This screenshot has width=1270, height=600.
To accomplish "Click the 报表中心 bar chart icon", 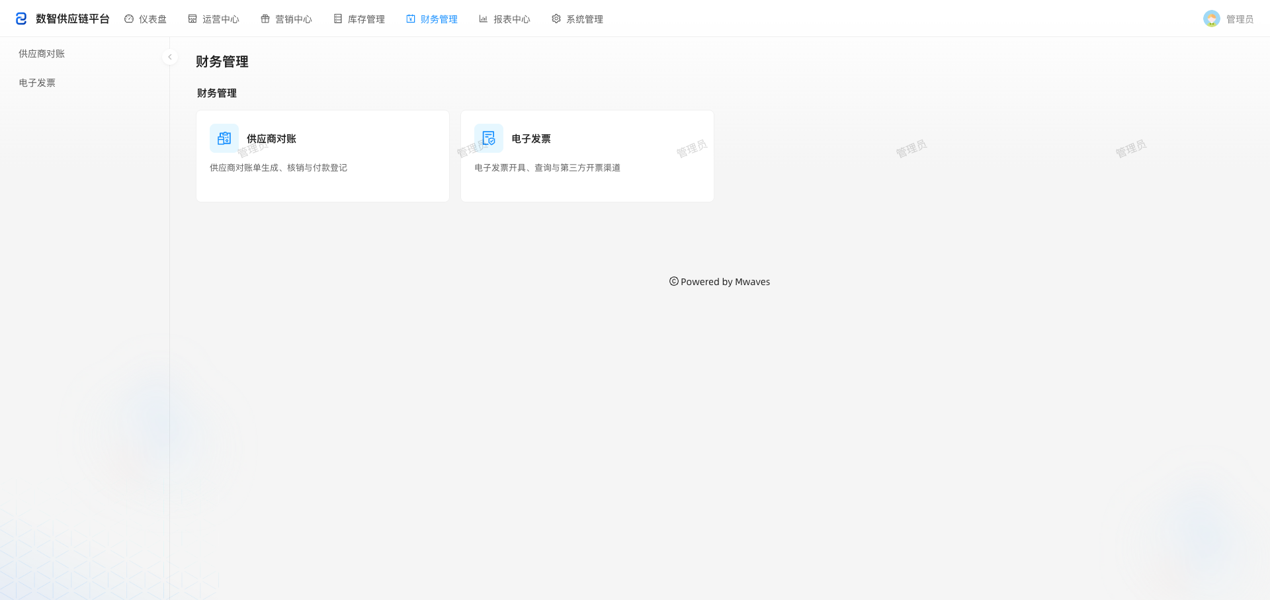I will 484,19.
